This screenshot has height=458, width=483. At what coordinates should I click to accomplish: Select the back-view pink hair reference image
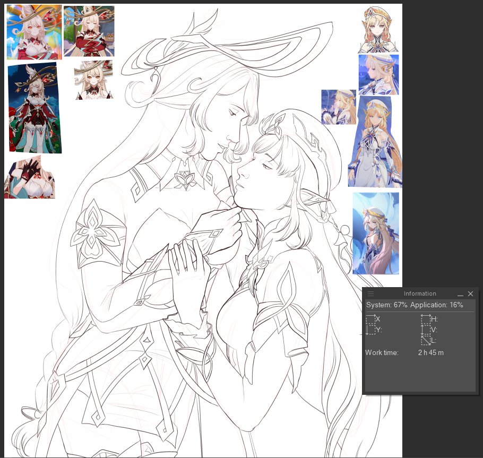[x=375, y=234]
